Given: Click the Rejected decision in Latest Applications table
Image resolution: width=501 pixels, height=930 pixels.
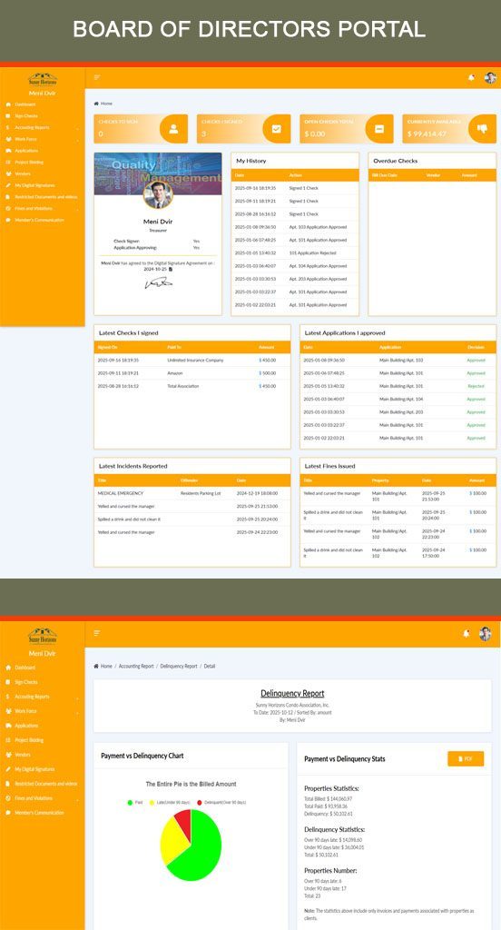Looking at the screenshot, I should 476,386.
